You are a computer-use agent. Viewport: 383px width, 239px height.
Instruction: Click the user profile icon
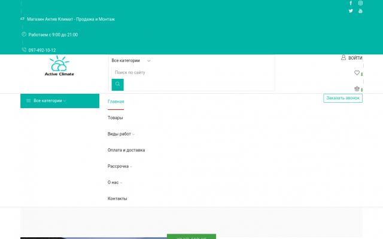point(344,57)
